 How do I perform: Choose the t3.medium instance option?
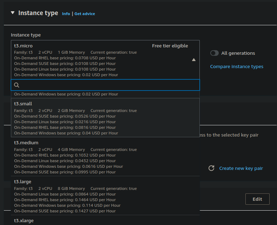105,157
